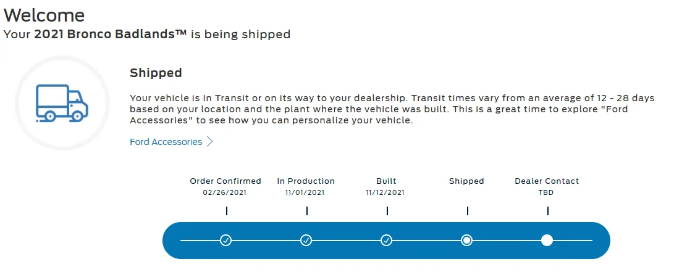Click the TBD dealer contact date
The width and height of the screenshot is (682, 272).
pyautogui.click(x=546, y=192)
